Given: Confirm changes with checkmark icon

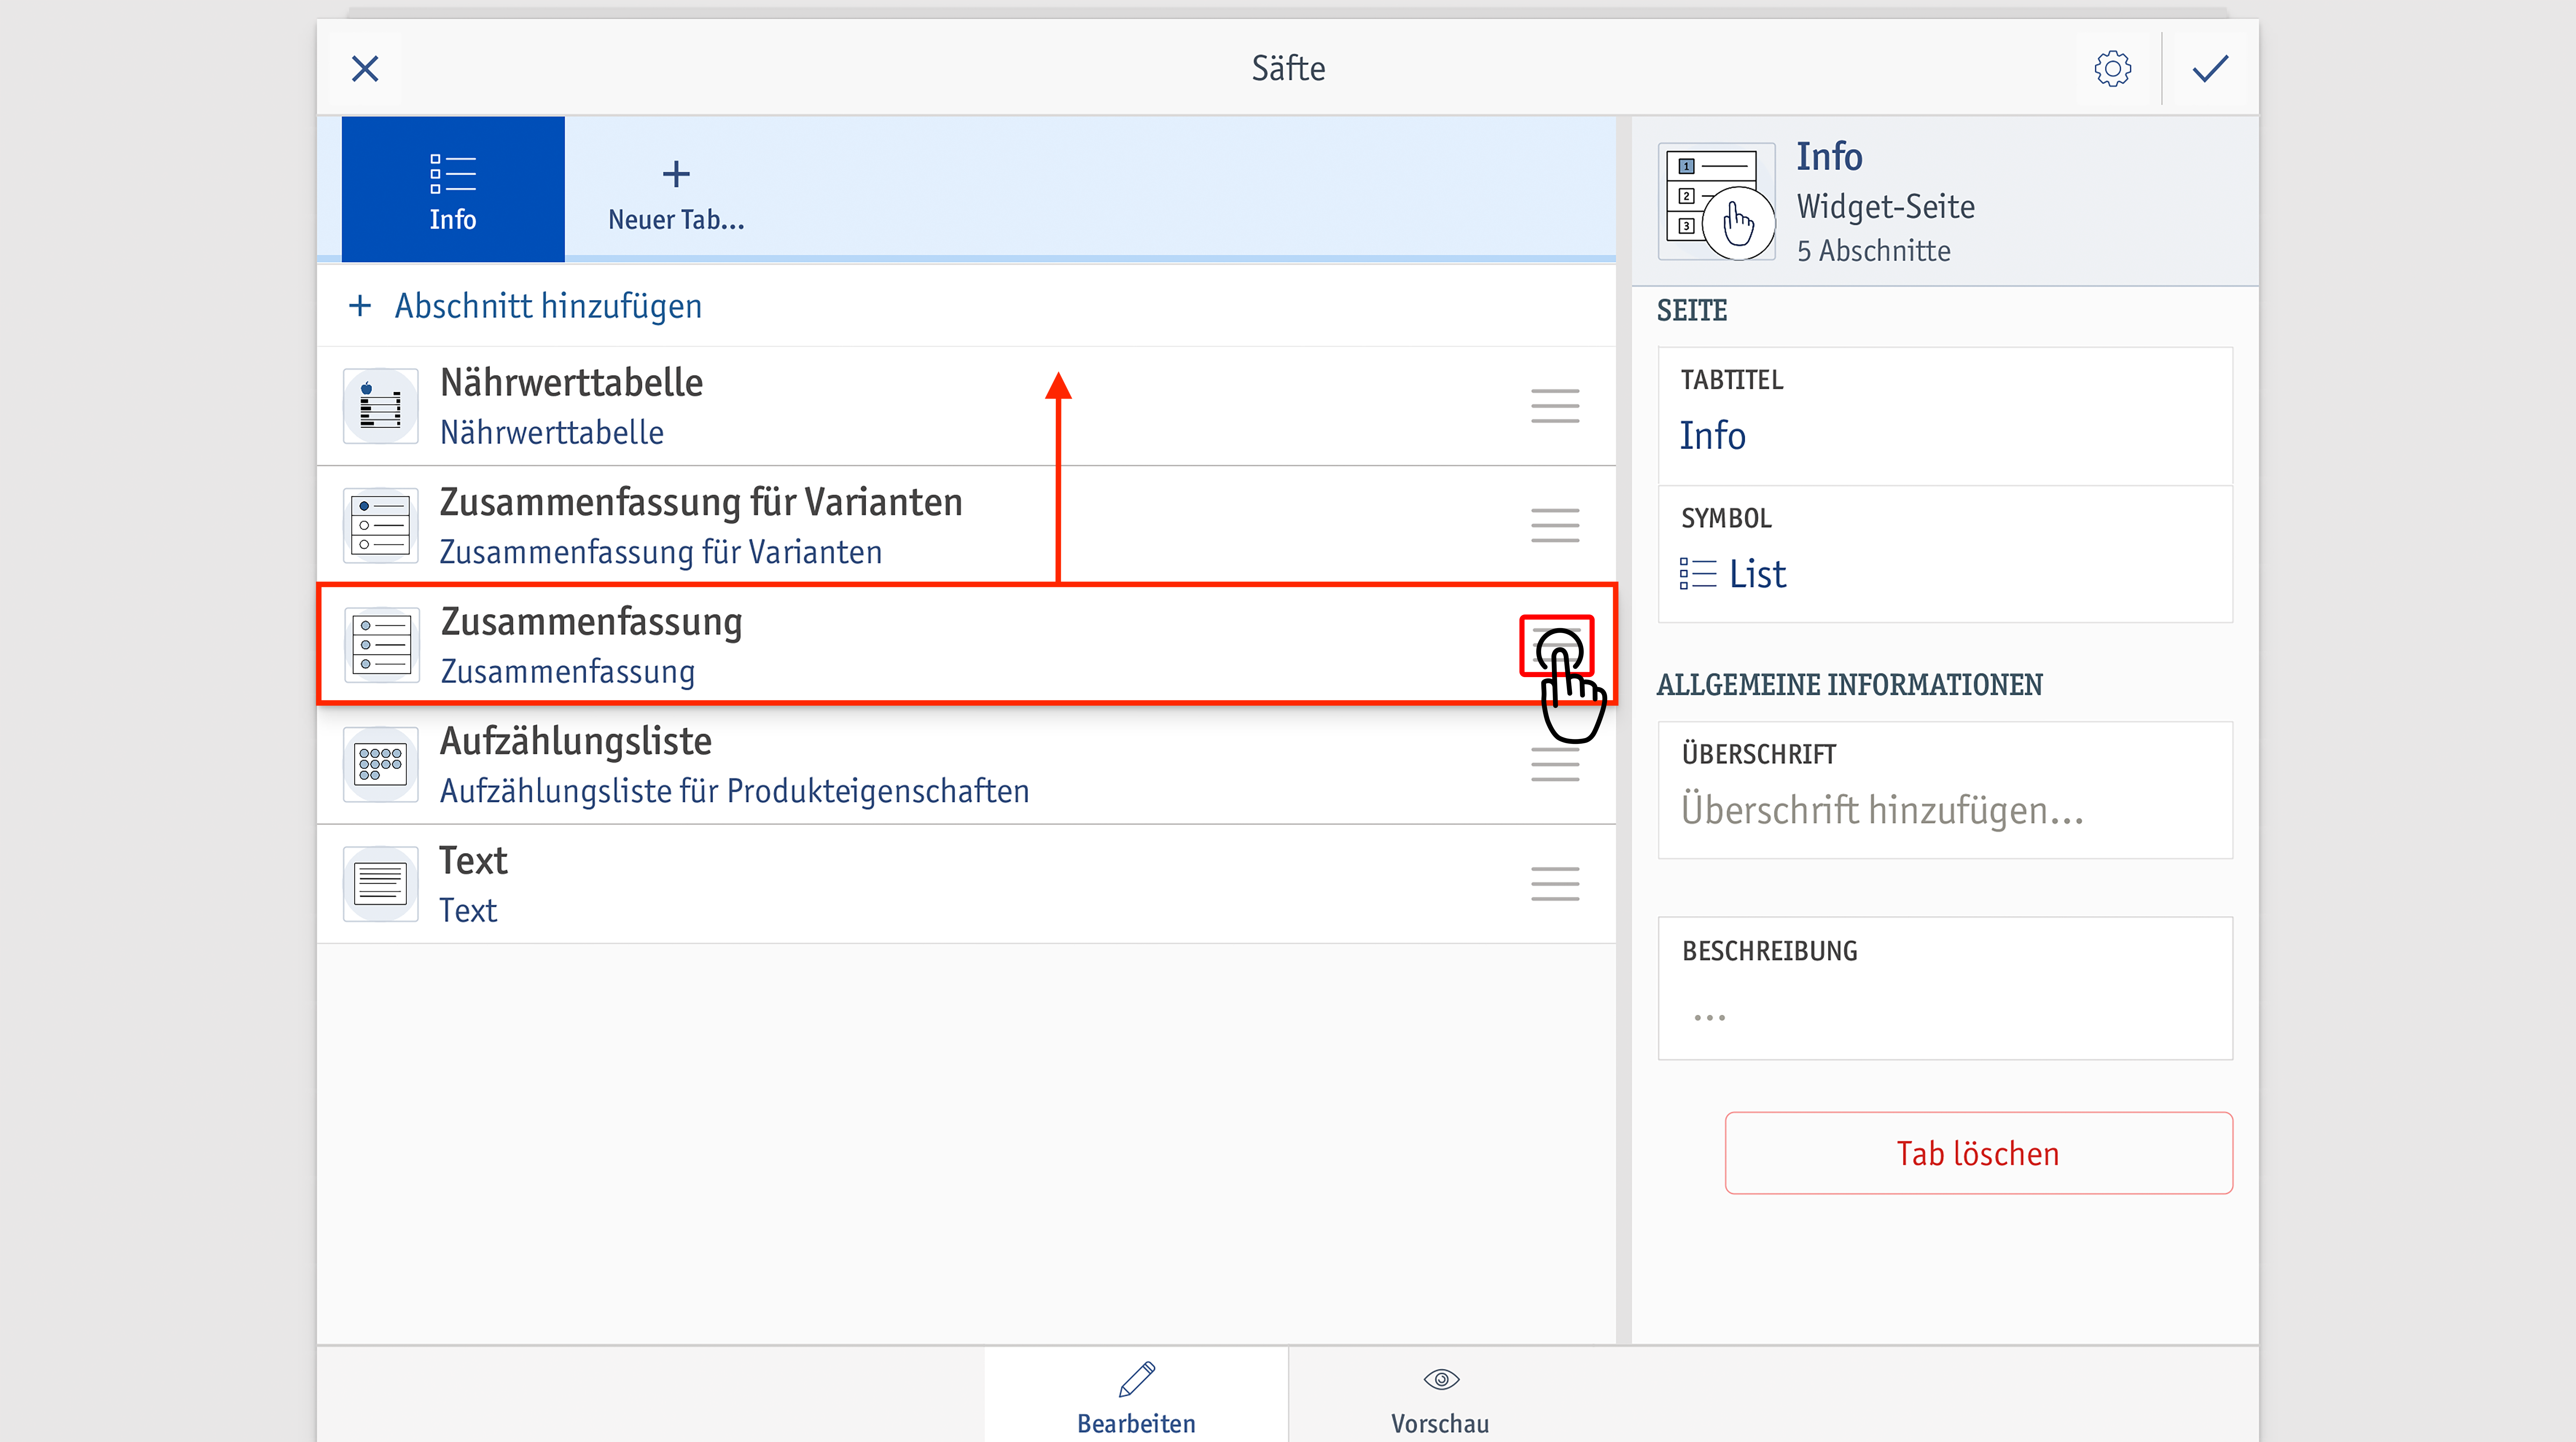Looking at the screenshot, I should click(2210, 69).
